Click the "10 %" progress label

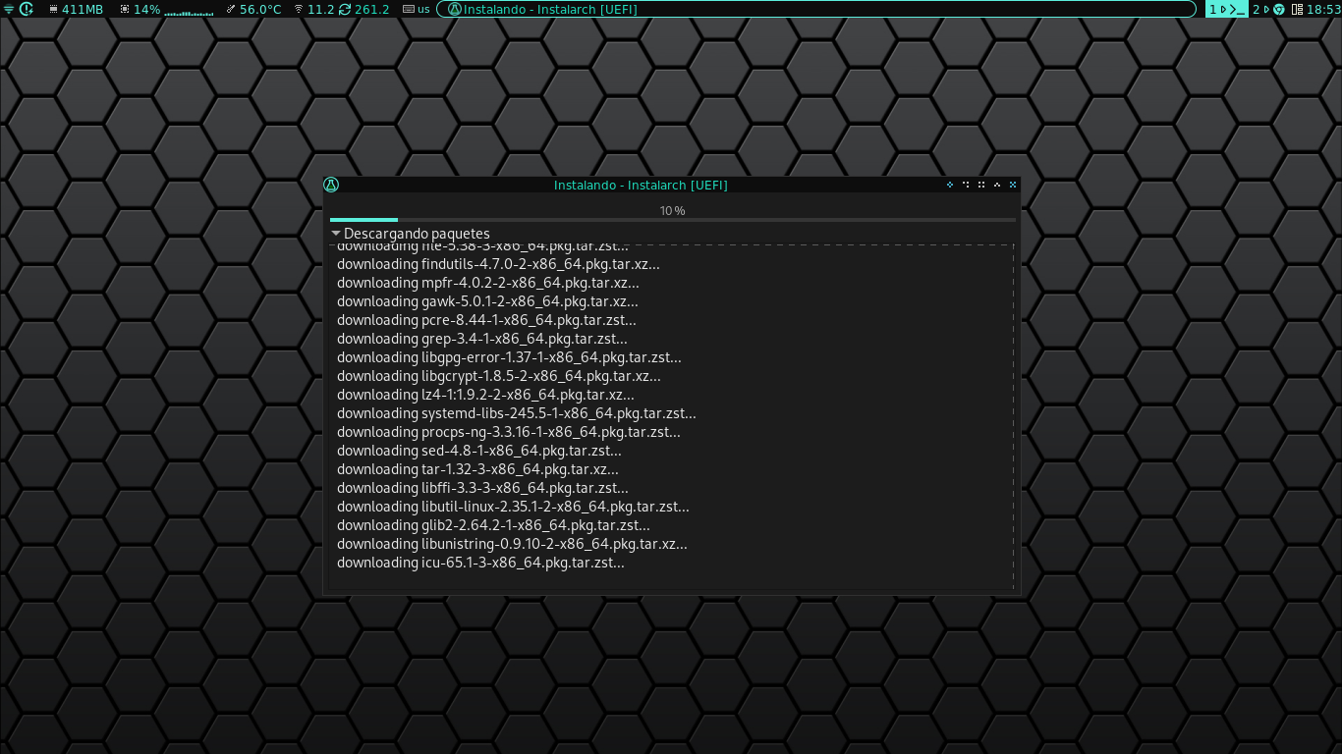[673, 210]
